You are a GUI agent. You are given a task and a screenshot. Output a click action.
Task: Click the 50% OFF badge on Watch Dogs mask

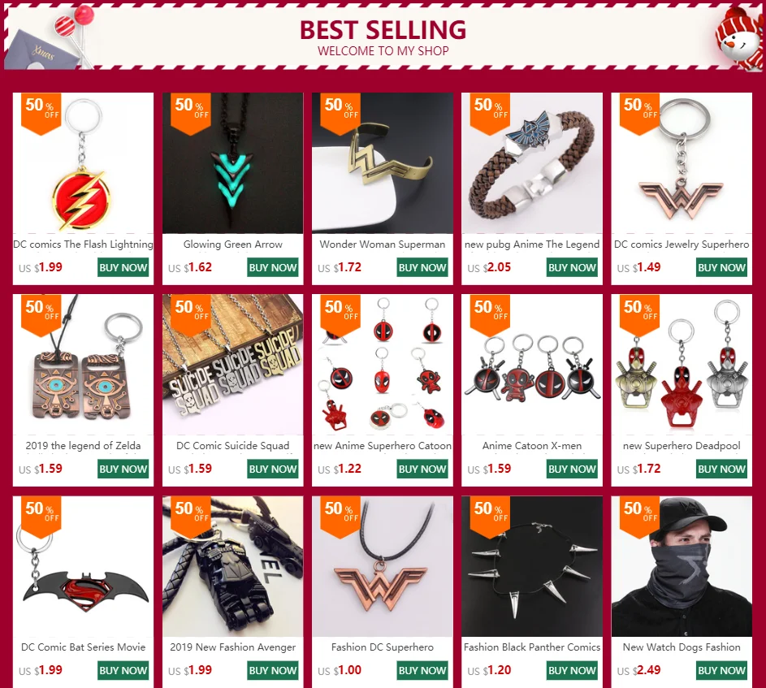tap(639, 517)
